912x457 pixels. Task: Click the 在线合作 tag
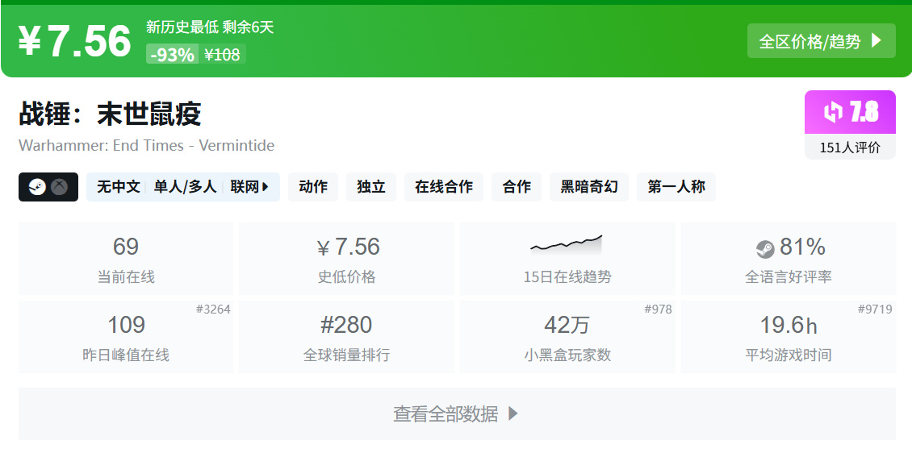click(x=444, y=187)
